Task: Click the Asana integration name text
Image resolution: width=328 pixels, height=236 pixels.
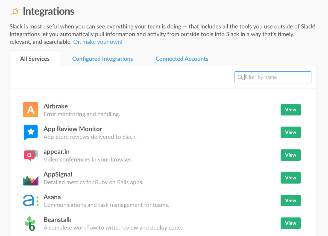Action: point(52,197)
